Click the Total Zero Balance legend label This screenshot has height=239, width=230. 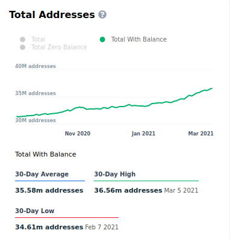coord(59,47)
